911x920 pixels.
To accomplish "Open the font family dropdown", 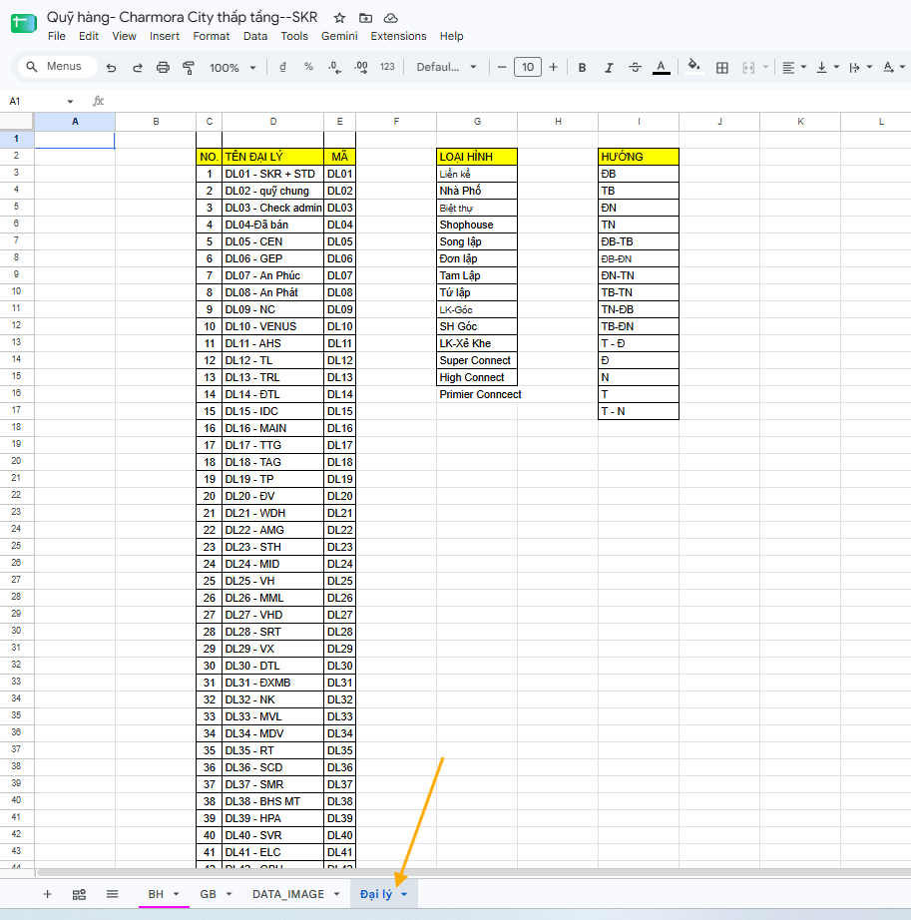I will 446,67.
